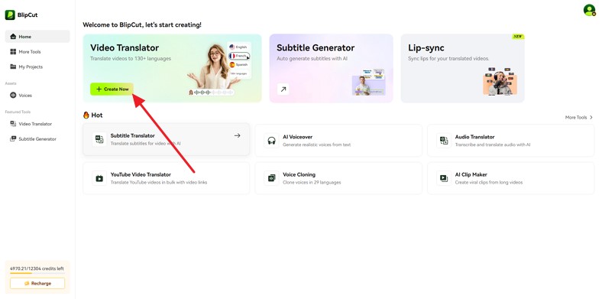Click the BlipCut logo icon
This screenshot has width=602, height=299.
10,15
